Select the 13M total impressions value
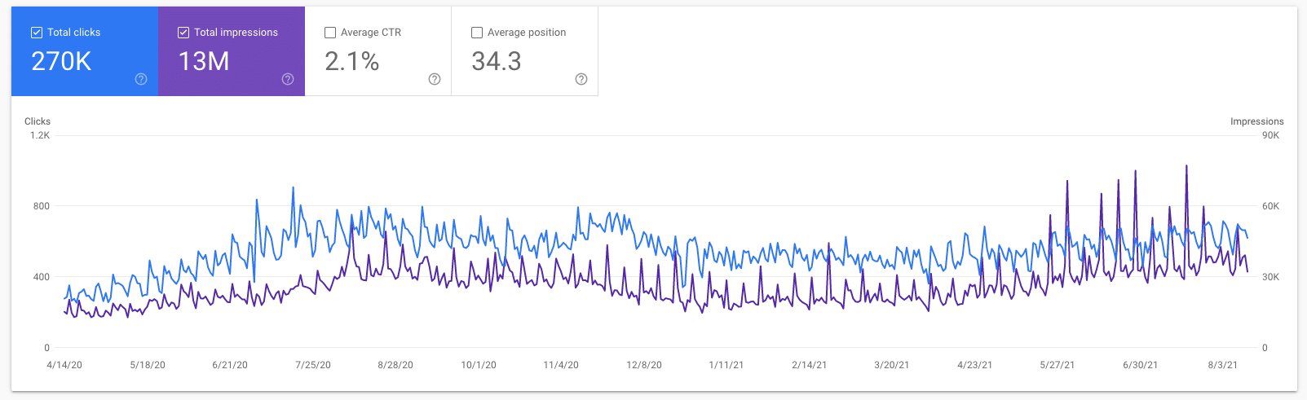Viewport: 1307px width, 400px height. [x=204, y=61]
